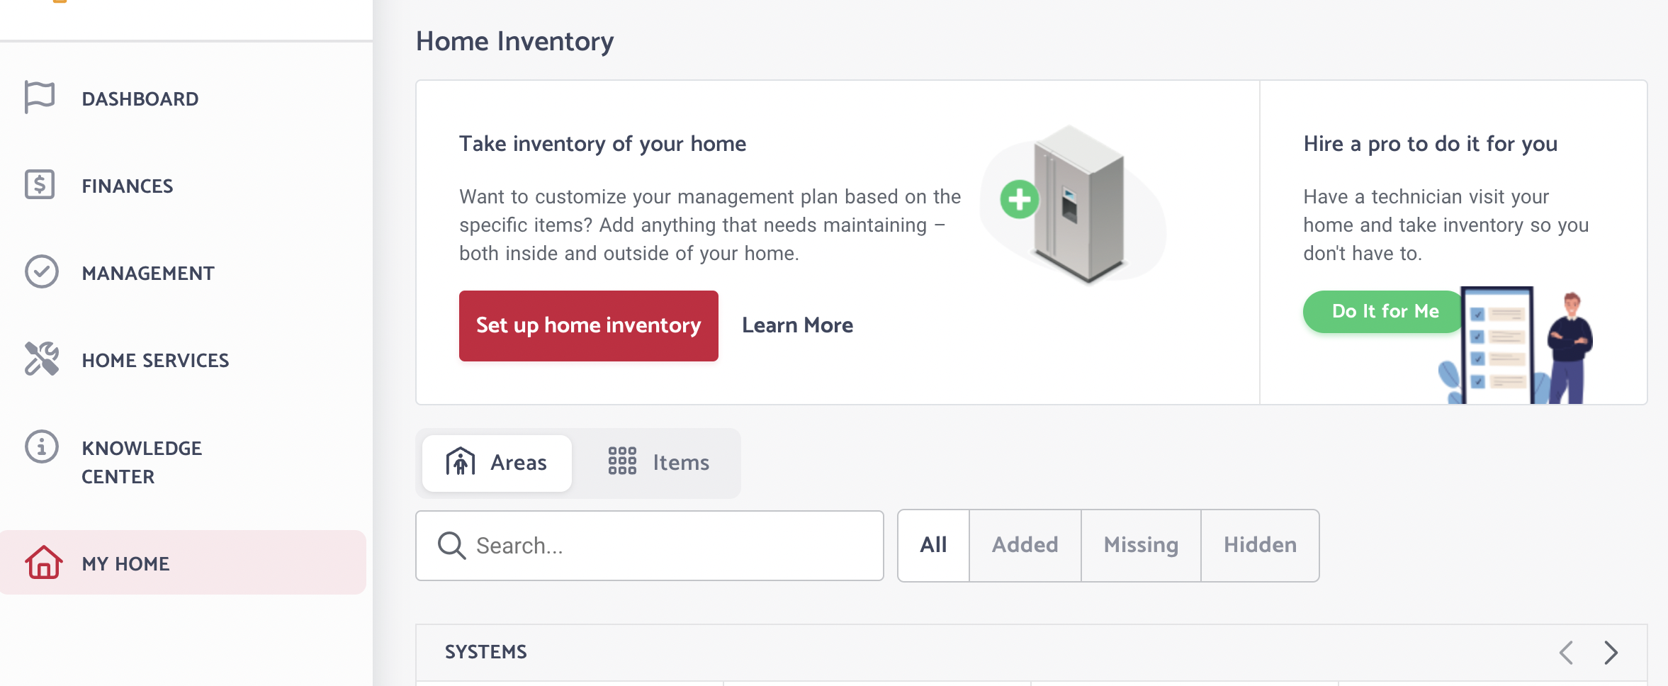Image resolution: width=1668 pixels, height=686 pixels.
Task: Click the Do It for Me button
Action: [1385, 311]
